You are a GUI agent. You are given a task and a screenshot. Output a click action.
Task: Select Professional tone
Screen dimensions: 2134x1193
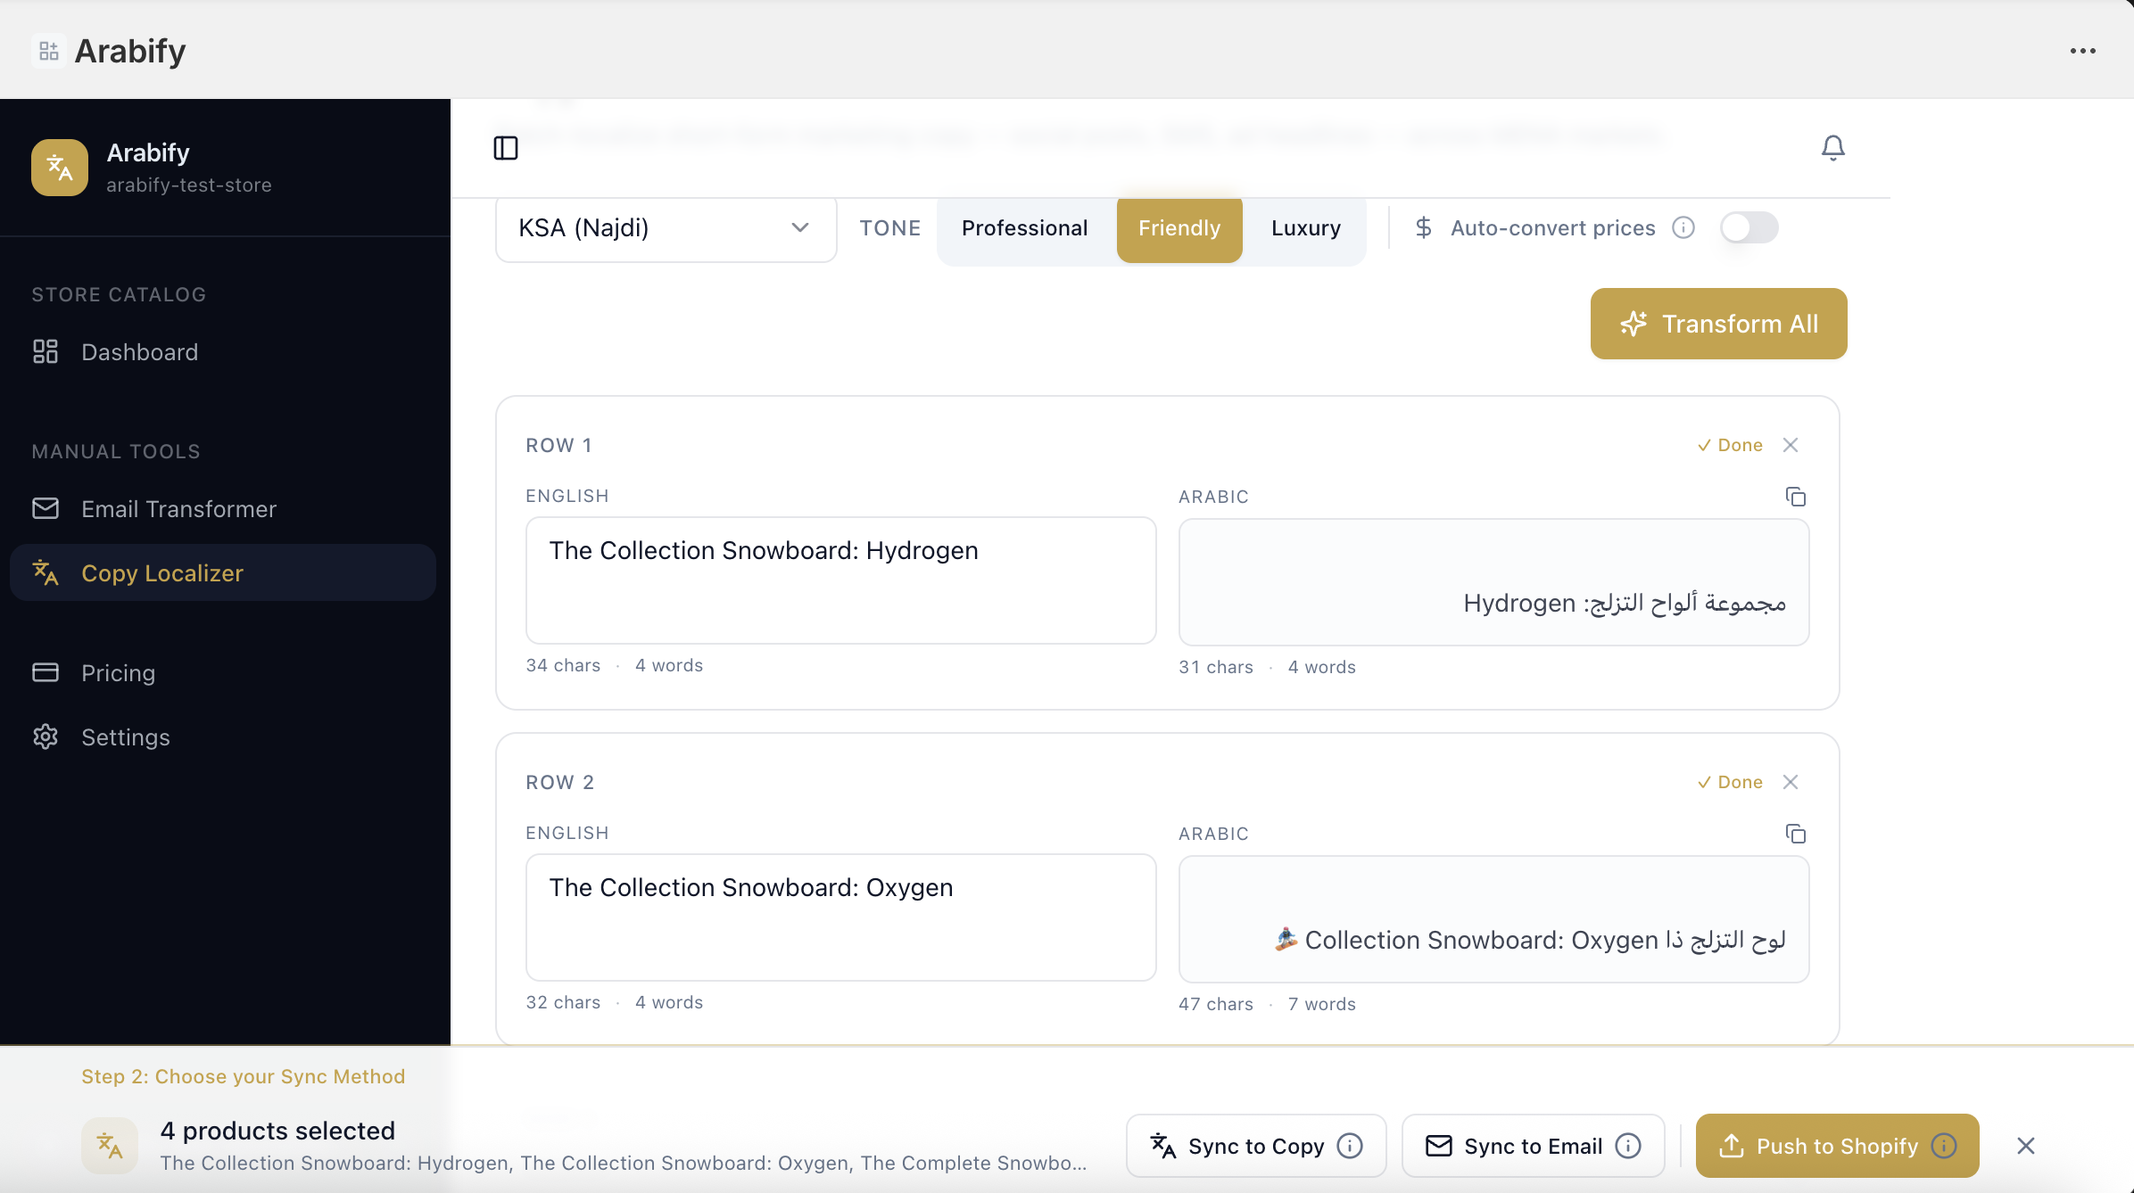pyautogui.click(x=1024, y=228)
